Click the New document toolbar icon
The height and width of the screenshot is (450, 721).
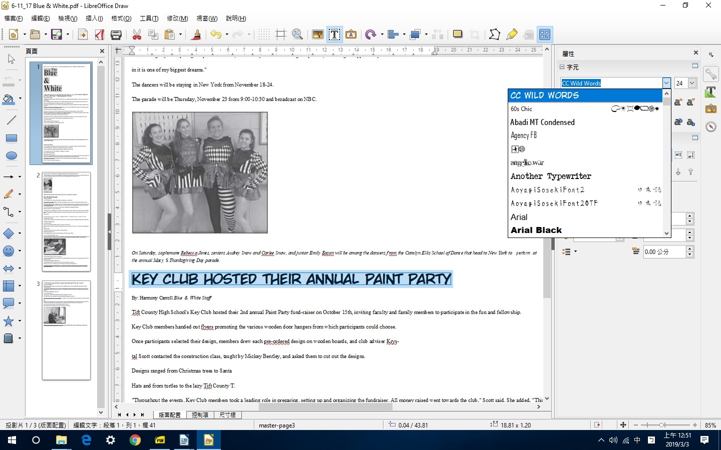pos(14,34)
